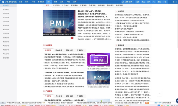Switch to the 国际财经 news tab

point(69,50)
